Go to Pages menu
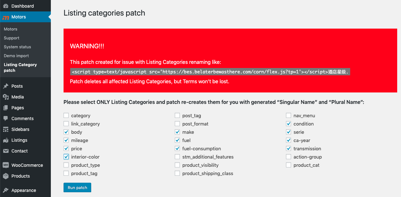 coord(25,108)
